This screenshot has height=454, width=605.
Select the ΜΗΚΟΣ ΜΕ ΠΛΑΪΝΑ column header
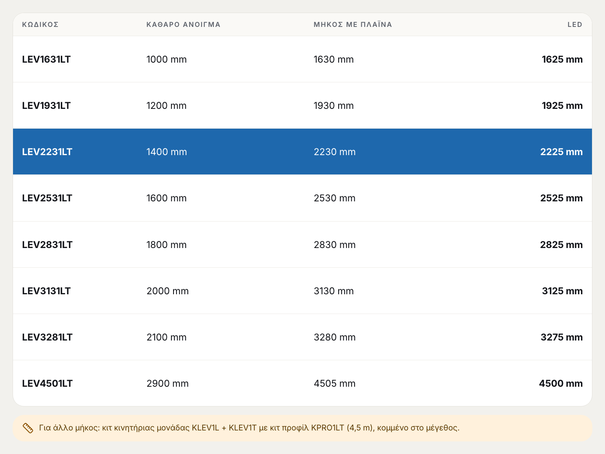pyautogui.click(x=353, y=24)
